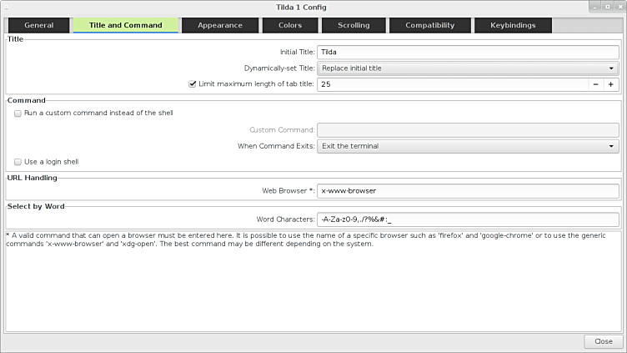Open the Appearance tab
The image size is (627, 353).
[x=220, y=25]
